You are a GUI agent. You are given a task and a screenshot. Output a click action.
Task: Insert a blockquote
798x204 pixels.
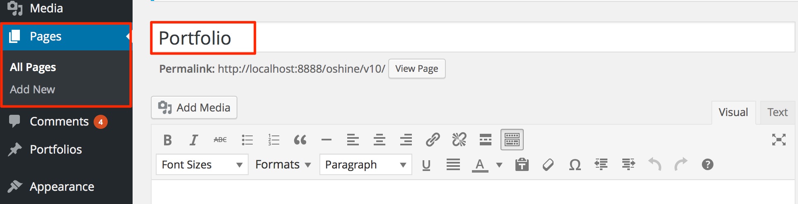point(300,140)
